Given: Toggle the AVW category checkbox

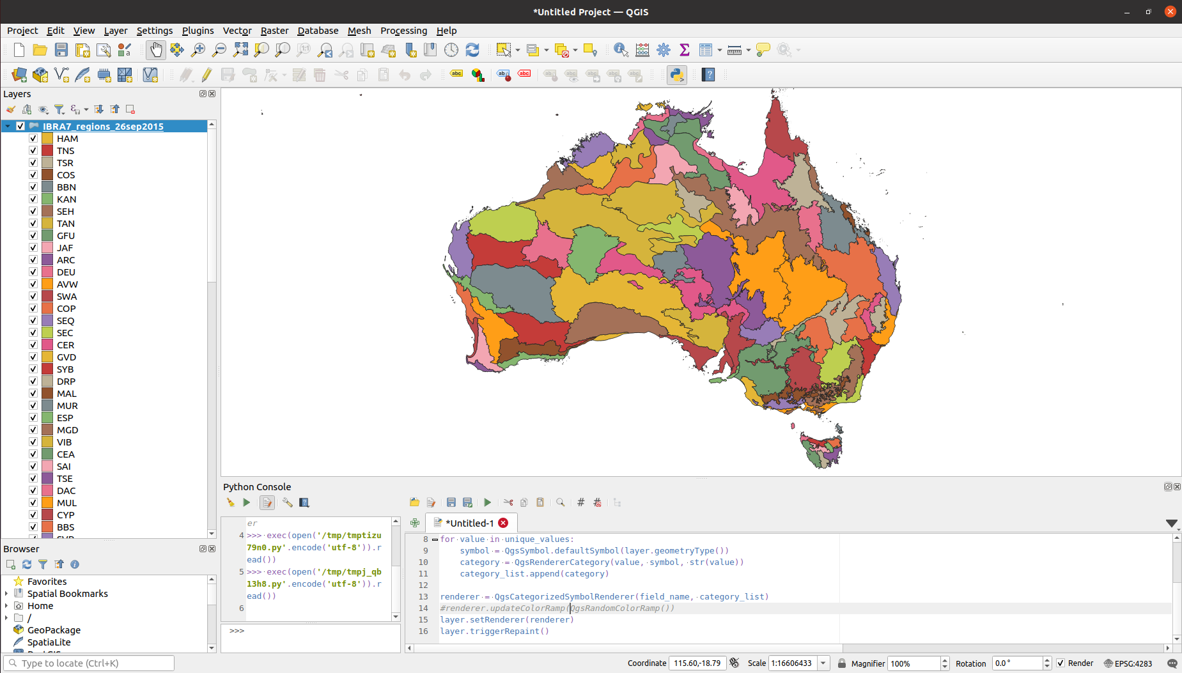Looking at the screenshot, I should click(x=33, y=284).
